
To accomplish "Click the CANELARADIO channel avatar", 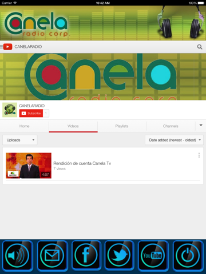I will [x=10, y=110].
